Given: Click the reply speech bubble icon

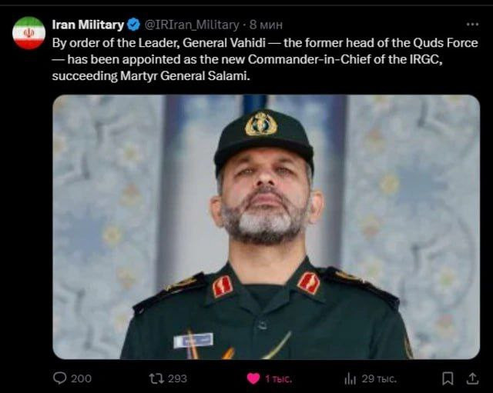Looking at the screenshot, I should click(x=60, y=378).
